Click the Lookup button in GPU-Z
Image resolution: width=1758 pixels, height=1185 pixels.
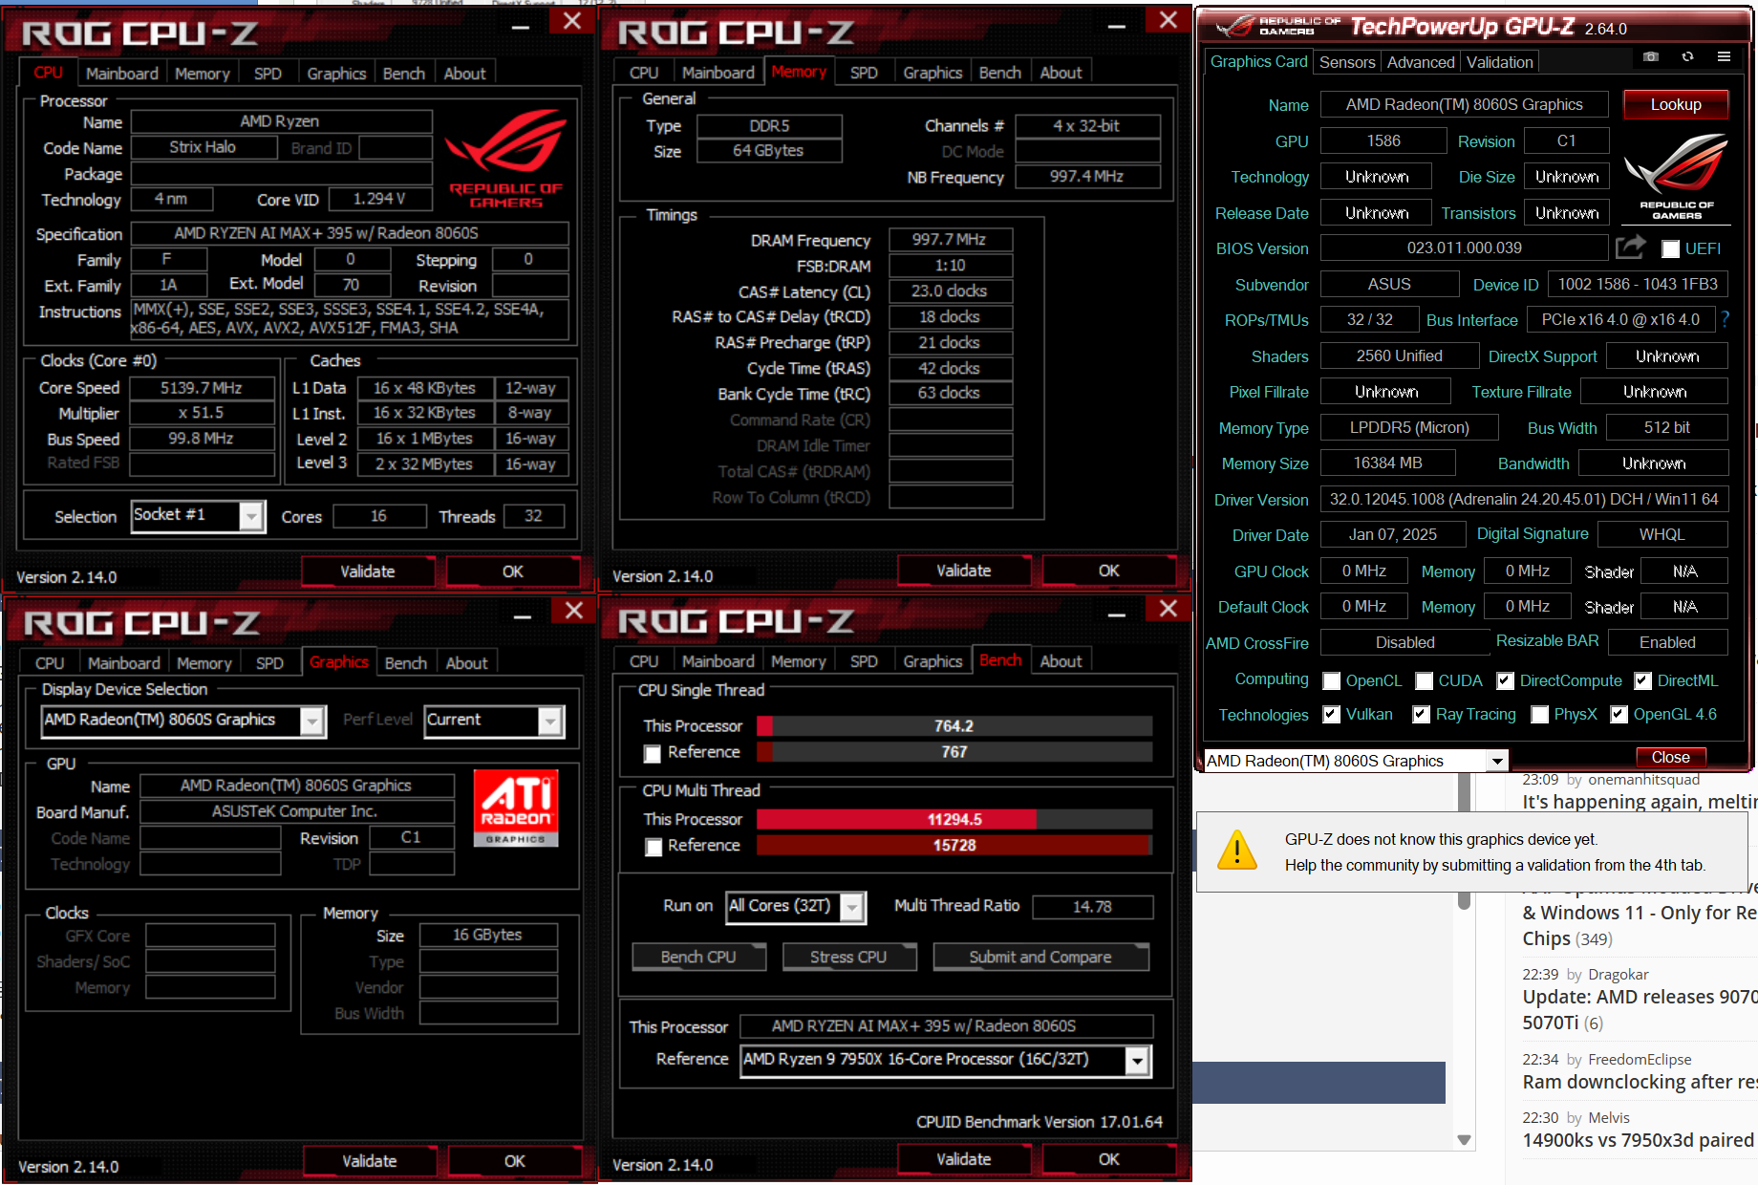click(x=1676, y=105)
